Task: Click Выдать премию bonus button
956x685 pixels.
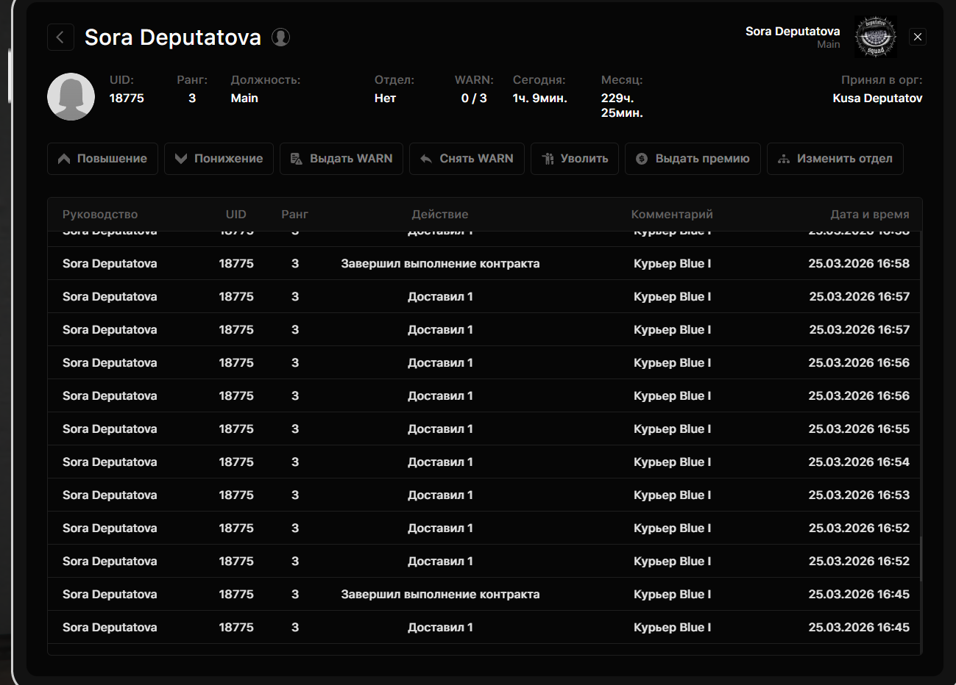Action: coord(693,159)
